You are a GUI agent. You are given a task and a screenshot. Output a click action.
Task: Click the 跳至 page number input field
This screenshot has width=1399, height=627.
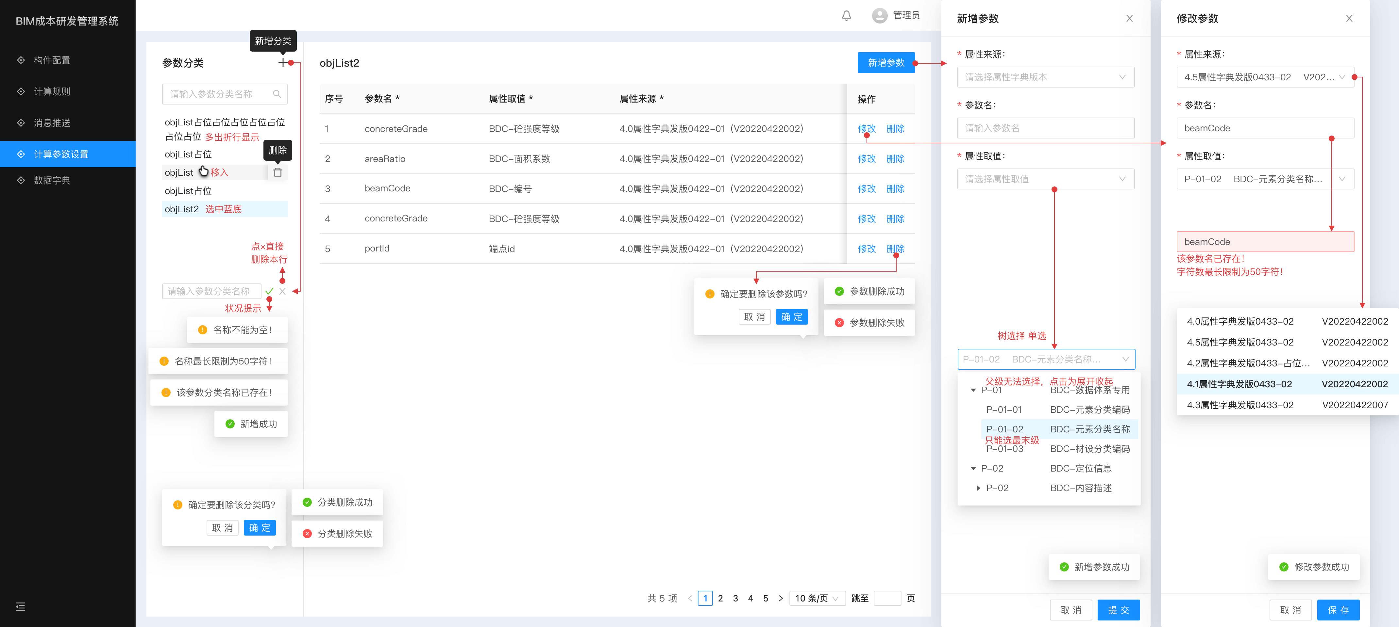pos(887,598)
